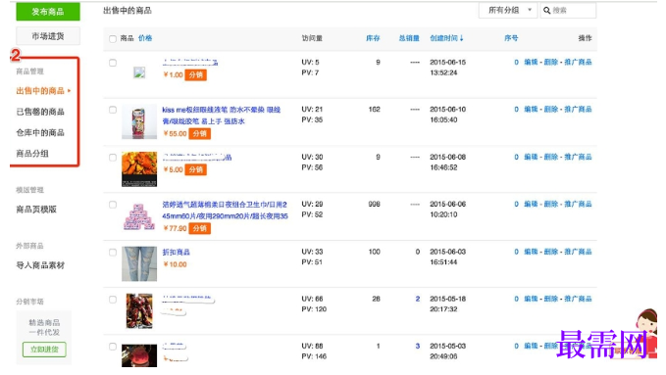Viewport: 666px width, 375px height.
Task: Sort by 创建时间 column header
Action: coord(446,38)
